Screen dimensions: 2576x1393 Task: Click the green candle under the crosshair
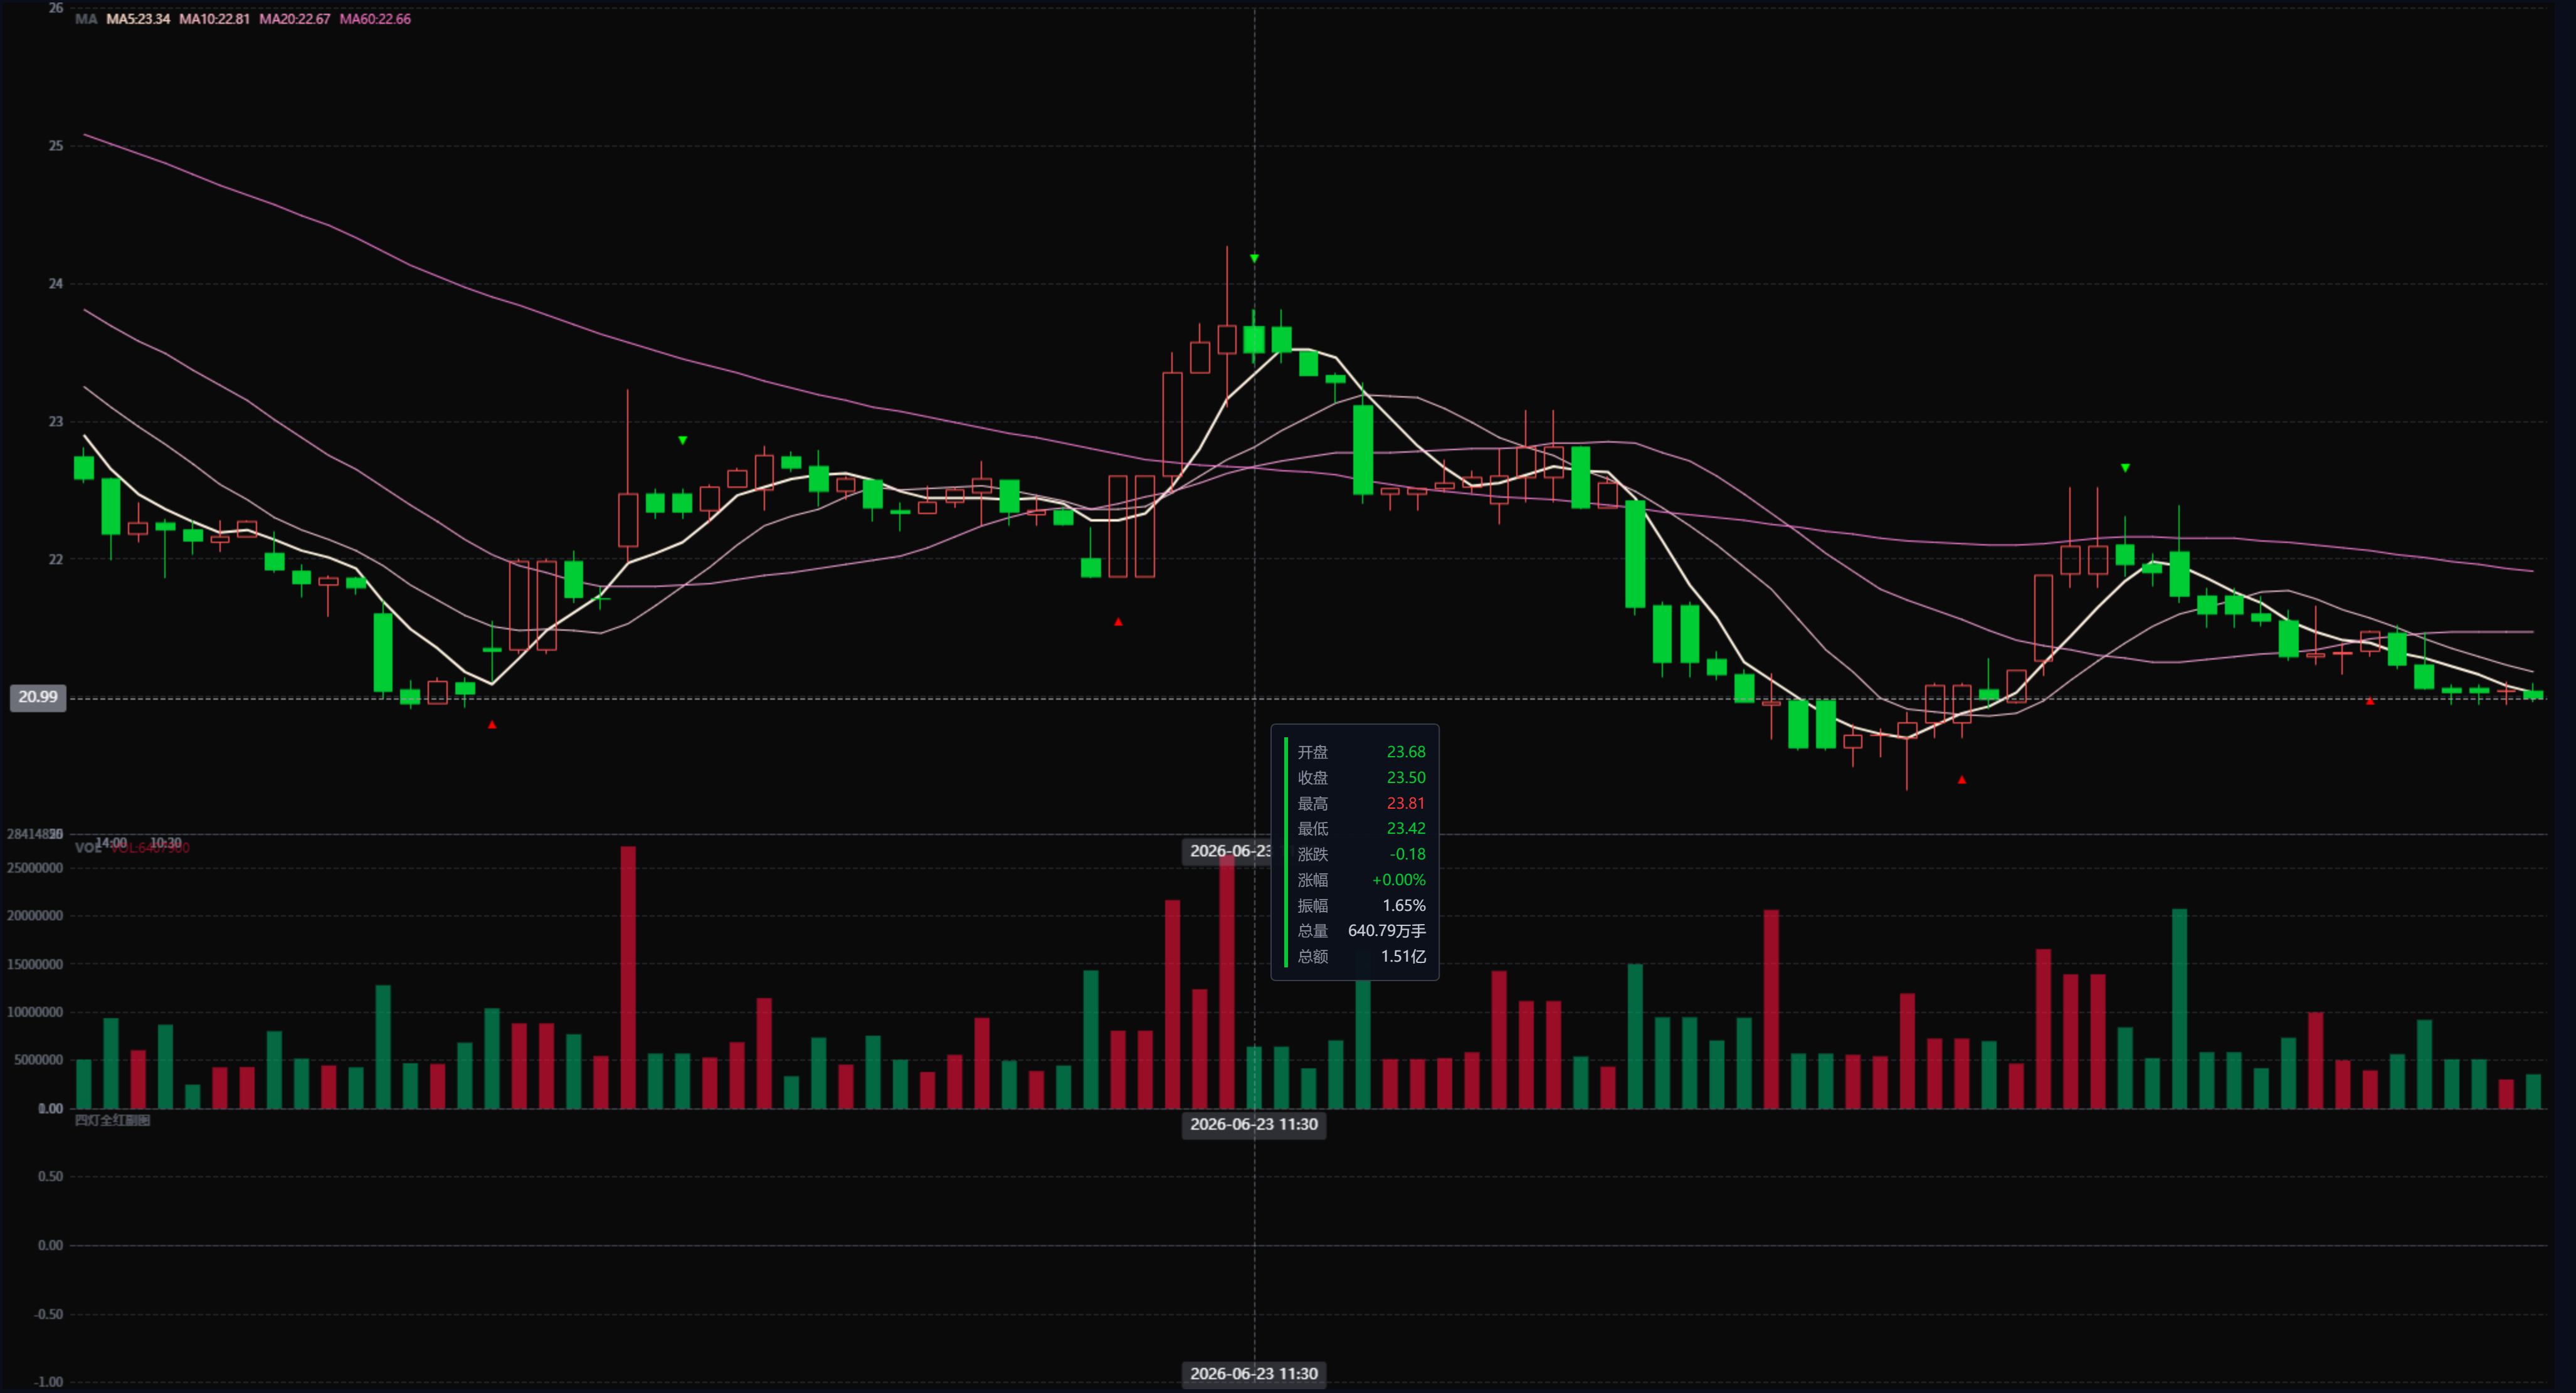(1254, 339)
